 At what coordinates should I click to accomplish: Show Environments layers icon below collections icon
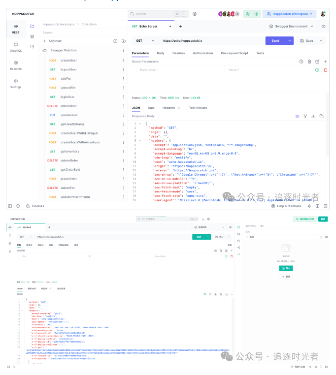pos(32,36)
